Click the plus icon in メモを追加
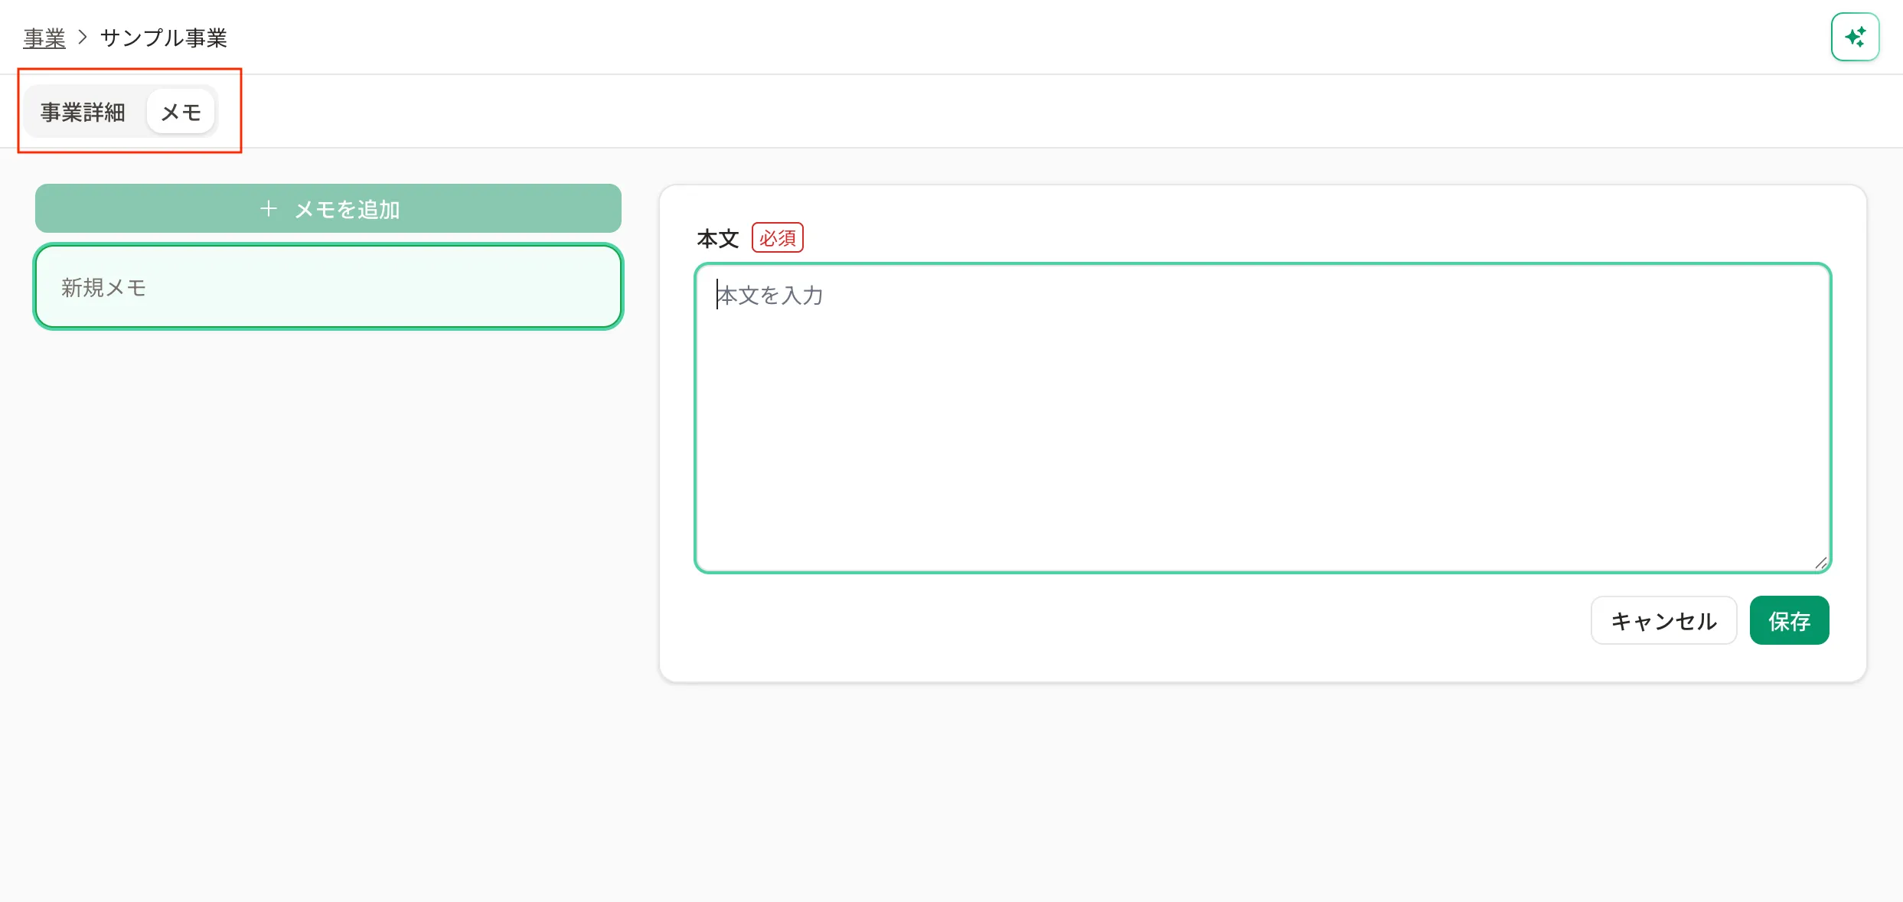1903x902 pixels. pos(269,208)
